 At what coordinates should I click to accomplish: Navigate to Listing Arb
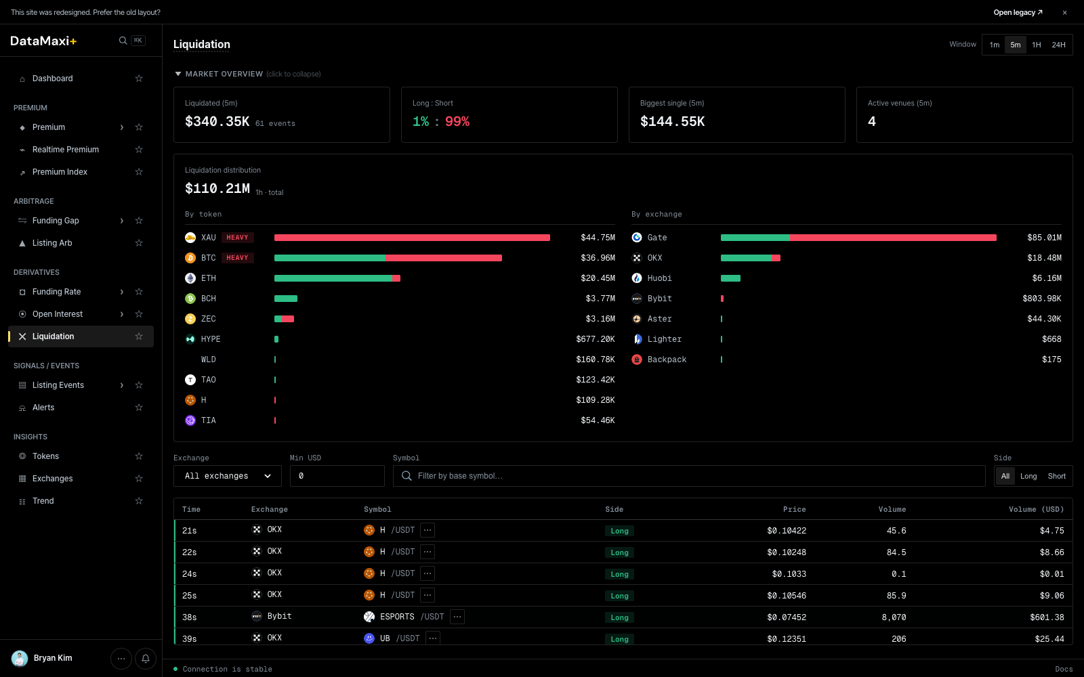[x=52, y=243]
